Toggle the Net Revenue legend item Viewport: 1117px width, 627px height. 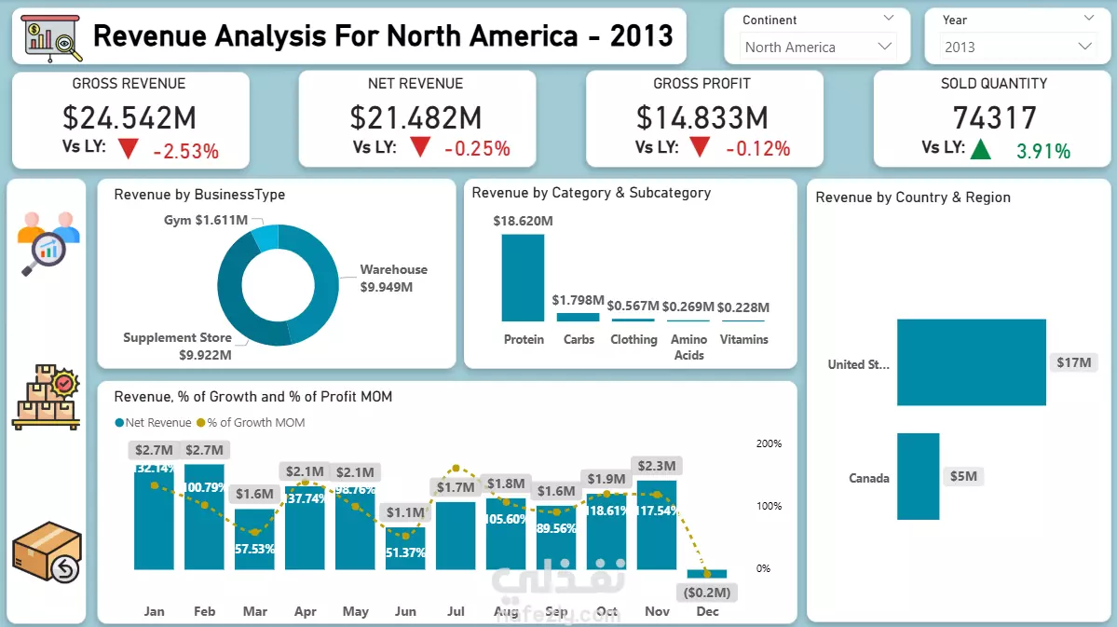tap(153, 423)
